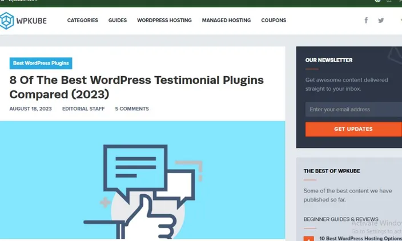Viewport: 402px width, 241px height.
Task: Open the Coupons menu item
Action: (274, 20)
